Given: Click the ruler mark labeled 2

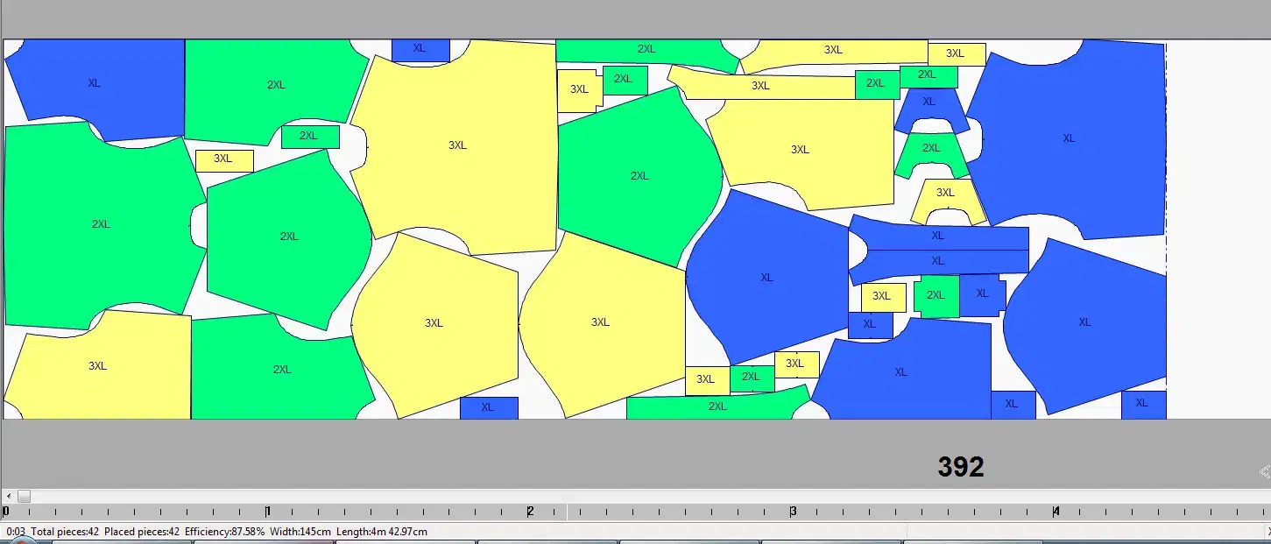Looking at the screenshot, I should tap(530, 512).
